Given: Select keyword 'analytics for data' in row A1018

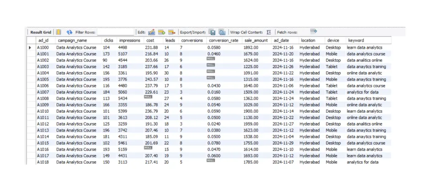Looking at the screenshot, I should tap(362, 162).
